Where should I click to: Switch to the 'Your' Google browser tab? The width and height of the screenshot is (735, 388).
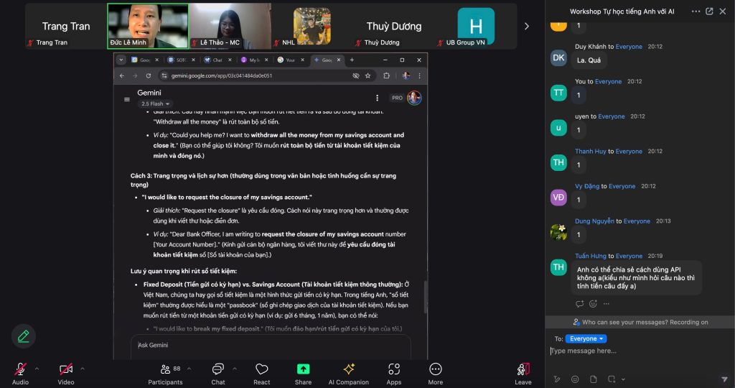[x=289, y=60]
